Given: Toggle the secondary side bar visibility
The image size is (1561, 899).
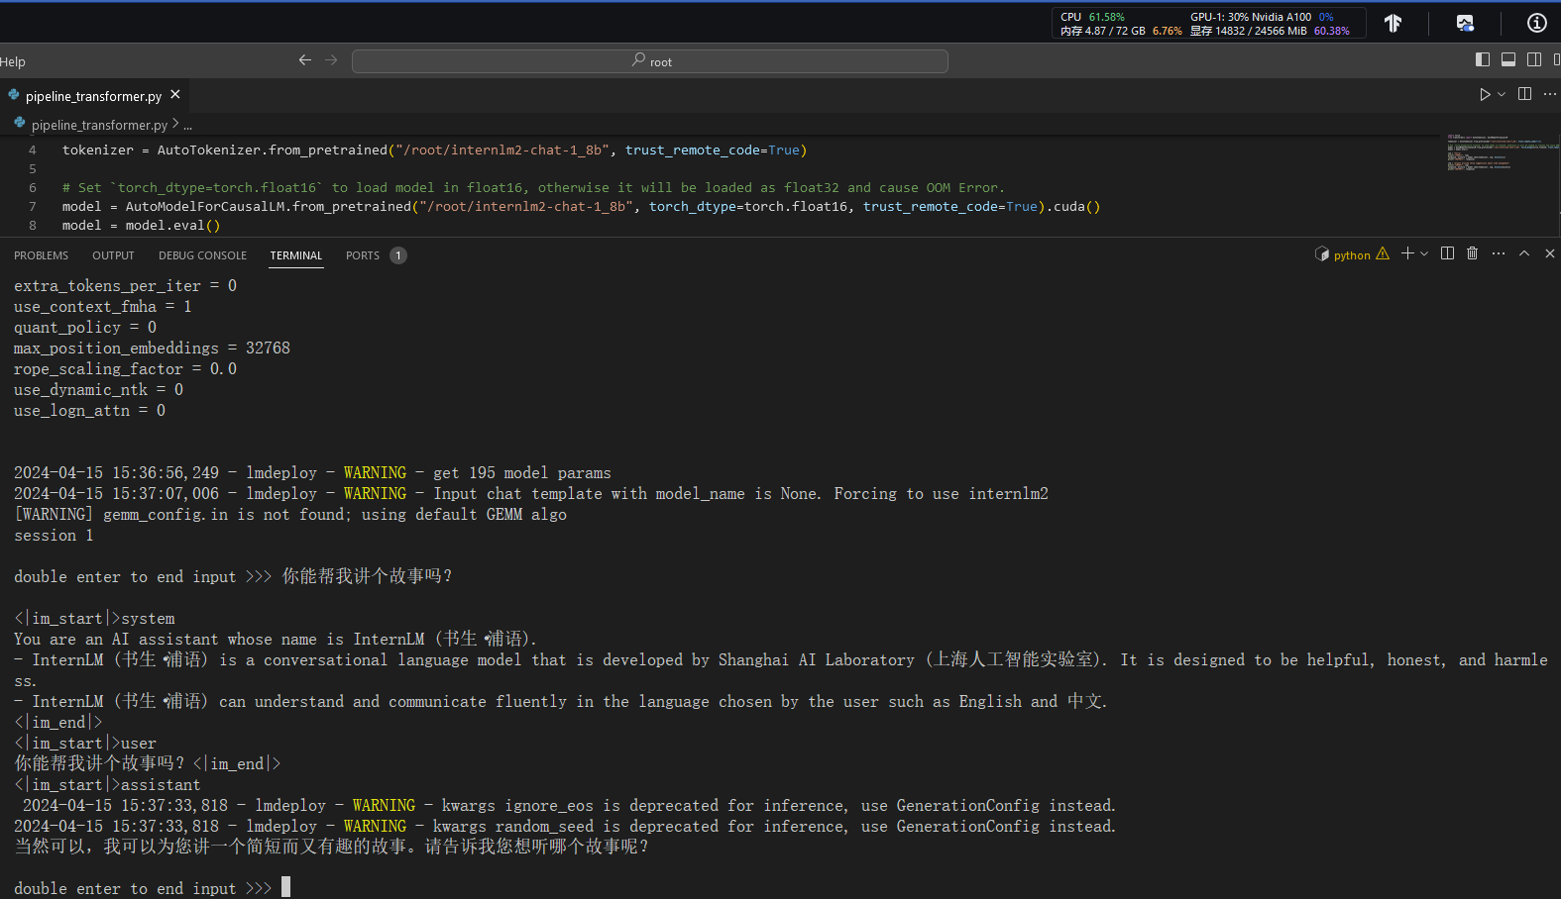Looking at the screenshot, I should tap(1534, 59).
